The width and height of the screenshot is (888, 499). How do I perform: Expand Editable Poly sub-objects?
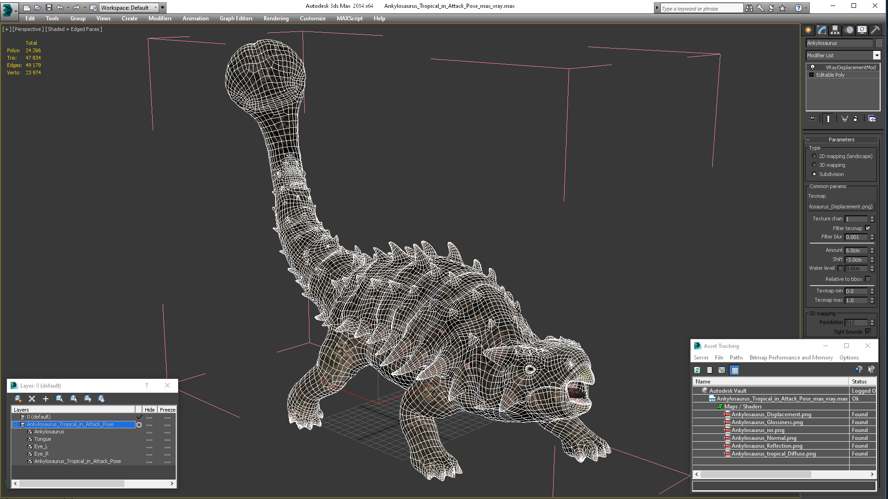811,75
